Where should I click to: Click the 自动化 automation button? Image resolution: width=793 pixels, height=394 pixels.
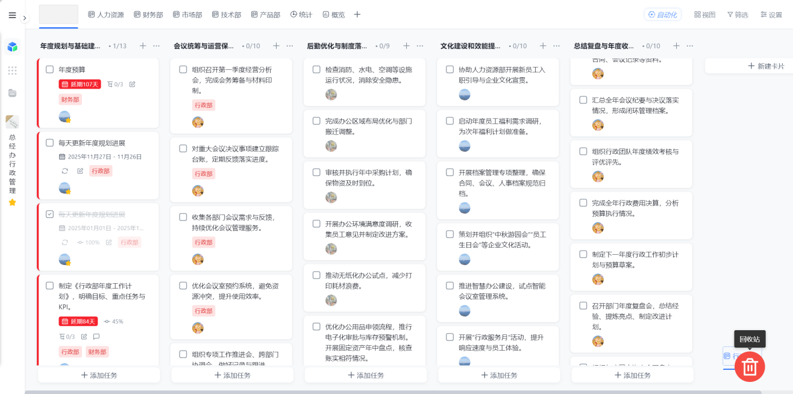click(x=662, y=14)
